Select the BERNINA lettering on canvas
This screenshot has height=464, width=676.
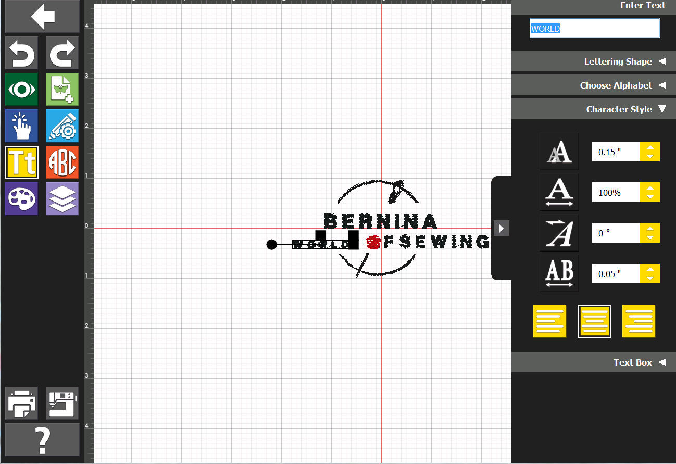(380, 221)
